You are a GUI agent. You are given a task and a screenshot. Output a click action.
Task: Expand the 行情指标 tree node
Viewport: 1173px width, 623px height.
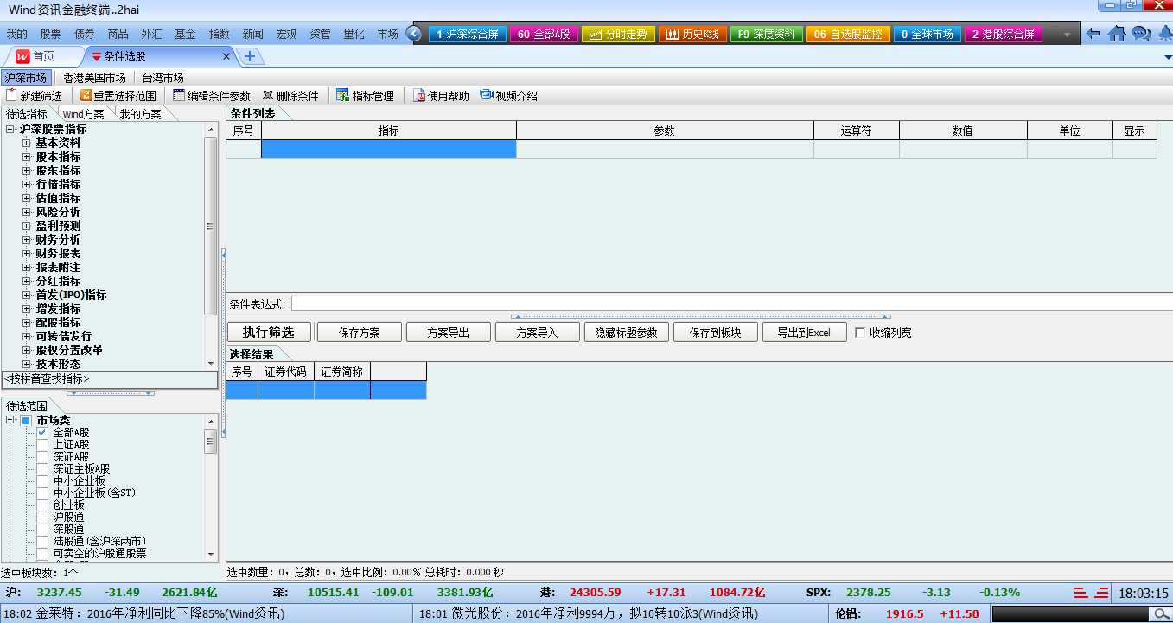tap(27, 184)
